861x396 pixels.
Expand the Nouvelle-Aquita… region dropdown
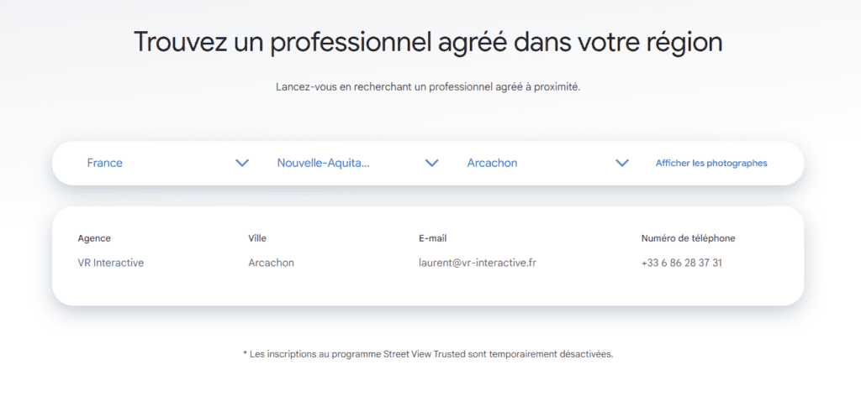[358, 164]
